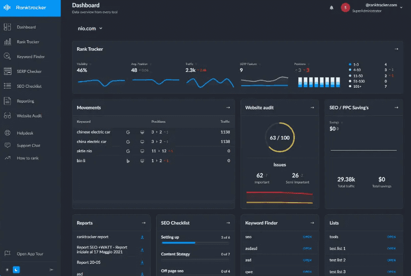Enable dark mode moon toggle

(16, 269)
